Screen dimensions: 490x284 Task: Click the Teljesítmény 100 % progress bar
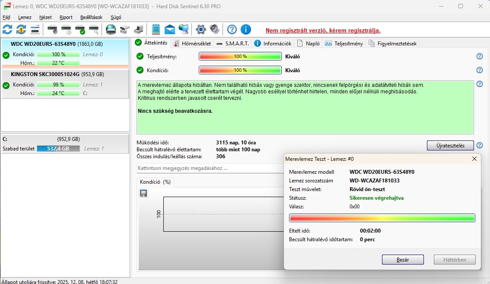(x=240, y=56)
